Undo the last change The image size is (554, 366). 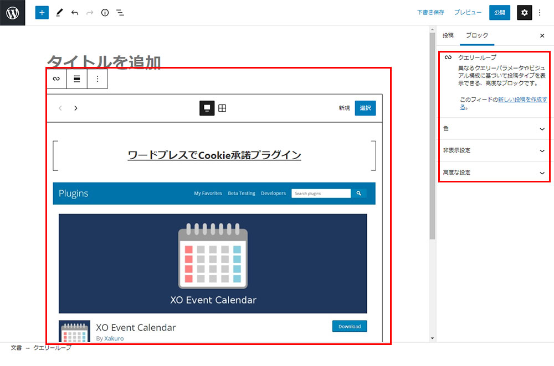[x=75, y=13]
